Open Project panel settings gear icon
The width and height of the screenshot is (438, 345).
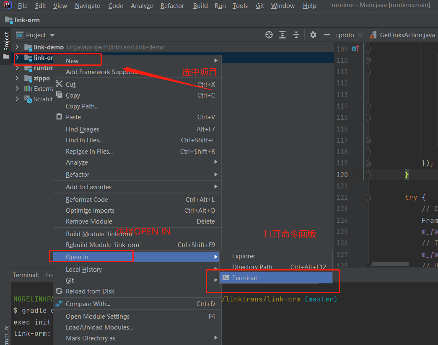point(313,35)
